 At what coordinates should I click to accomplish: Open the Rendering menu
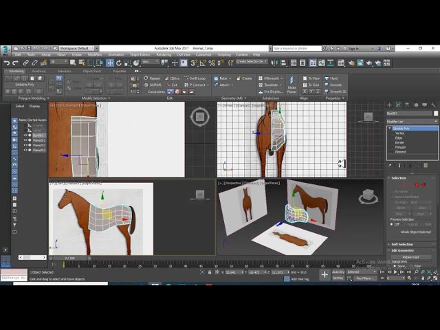(164, 55)
